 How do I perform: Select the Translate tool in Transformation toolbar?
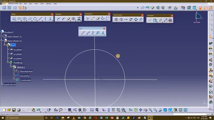coord(126,20)
